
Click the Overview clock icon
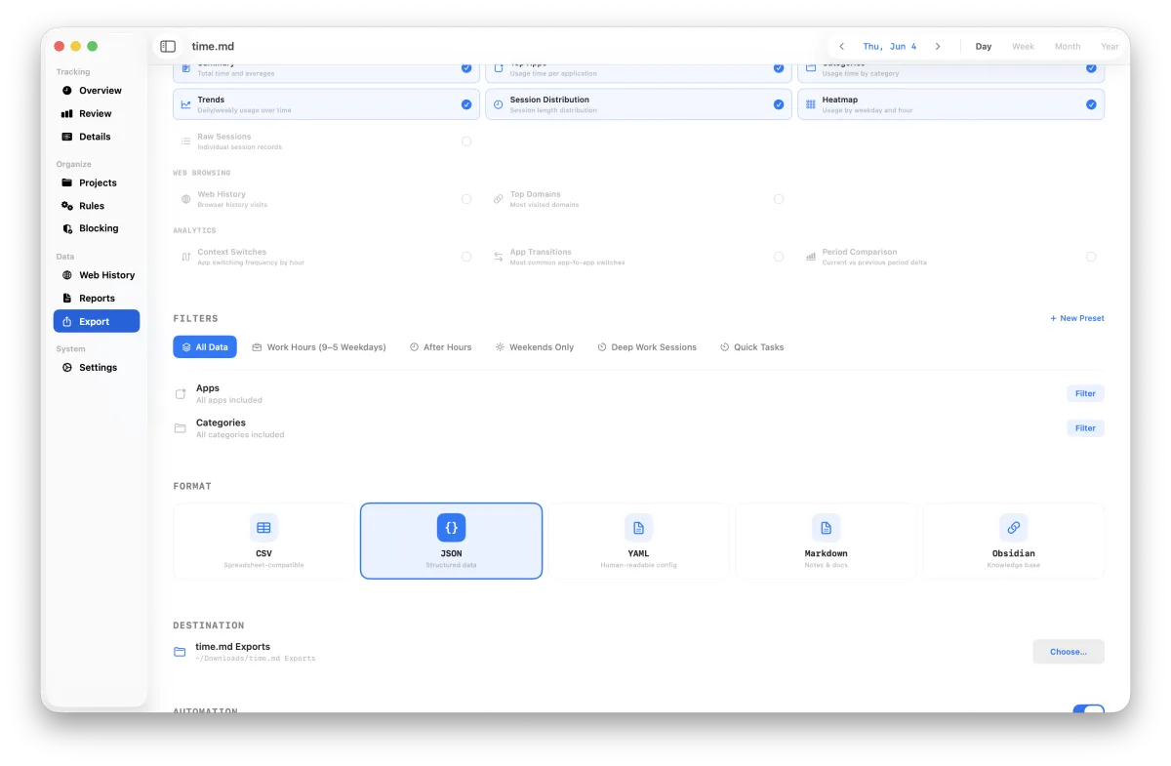pos(67,91)
